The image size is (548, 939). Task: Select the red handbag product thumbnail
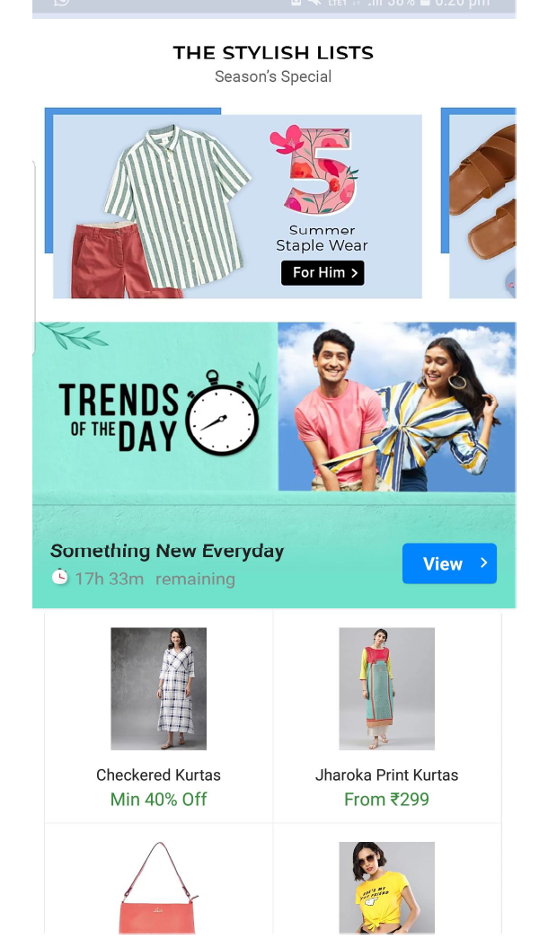coord(159,888)
